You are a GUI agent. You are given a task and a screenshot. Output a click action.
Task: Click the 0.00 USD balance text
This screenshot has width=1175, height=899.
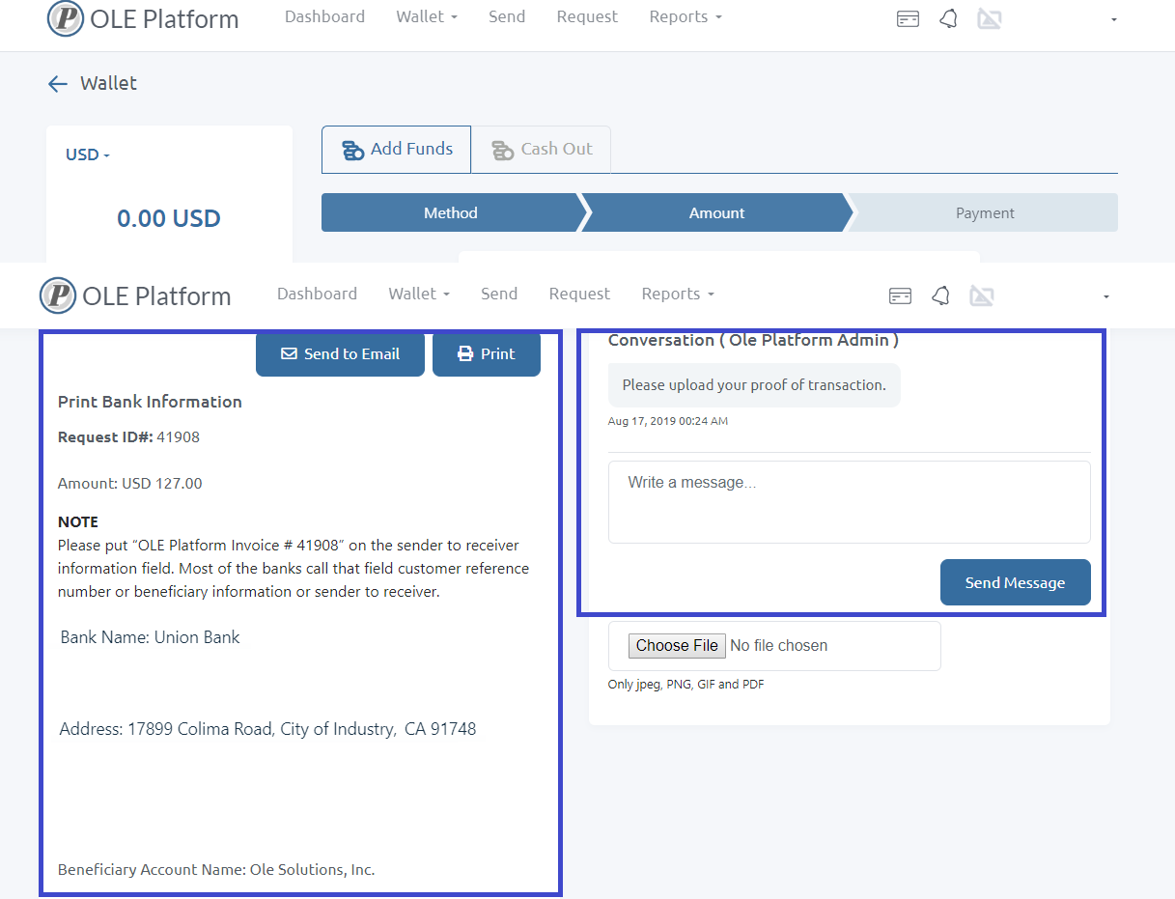(x=169, y=218)
